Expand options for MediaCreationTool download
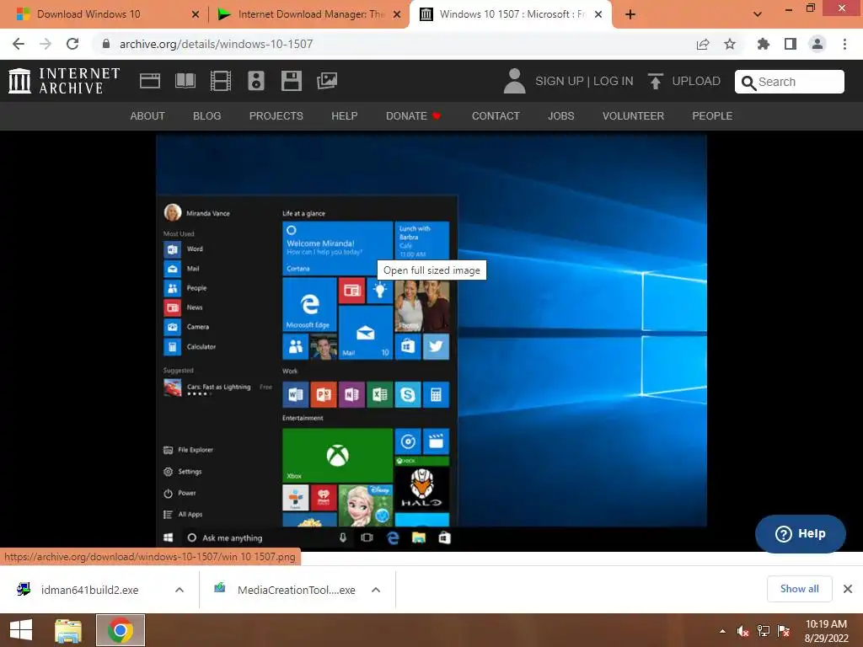 [x=376, y=590]
